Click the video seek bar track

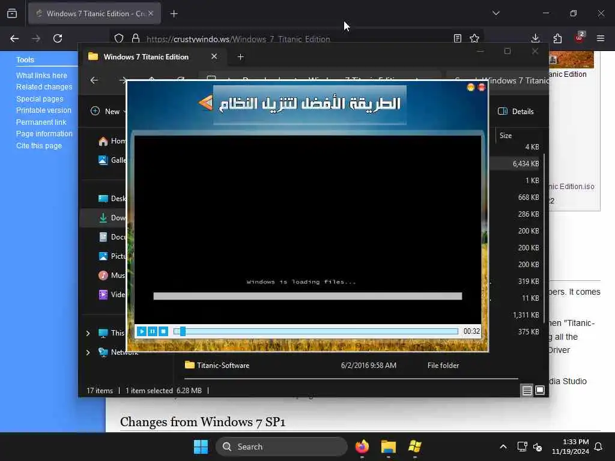click(x=316, y=331)
